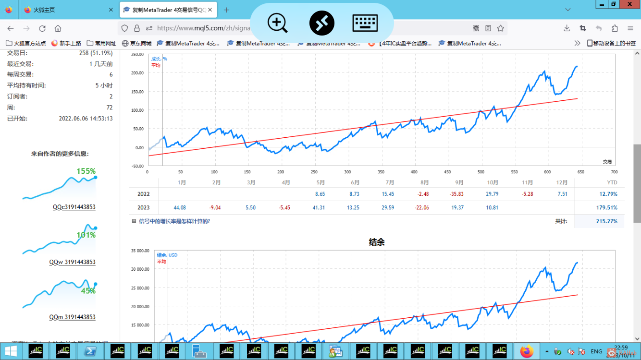The width and height of the screenshot is (641, 360).
Task: Open PowerShell from the taskbar
Action: 90,351
